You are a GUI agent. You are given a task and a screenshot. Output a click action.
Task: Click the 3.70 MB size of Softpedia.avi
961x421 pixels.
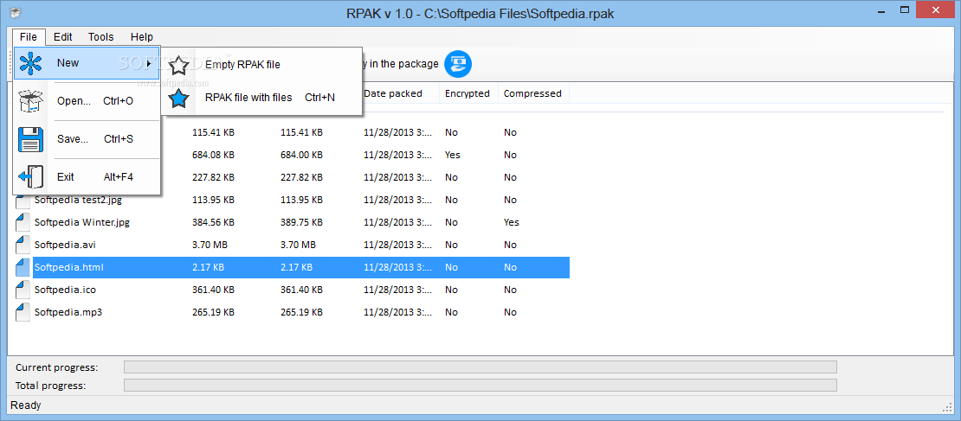click(210, 245)
